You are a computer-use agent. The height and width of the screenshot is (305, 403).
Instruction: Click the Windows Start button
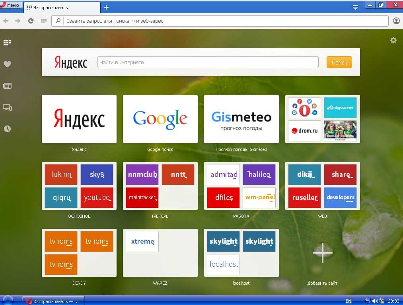7,300
